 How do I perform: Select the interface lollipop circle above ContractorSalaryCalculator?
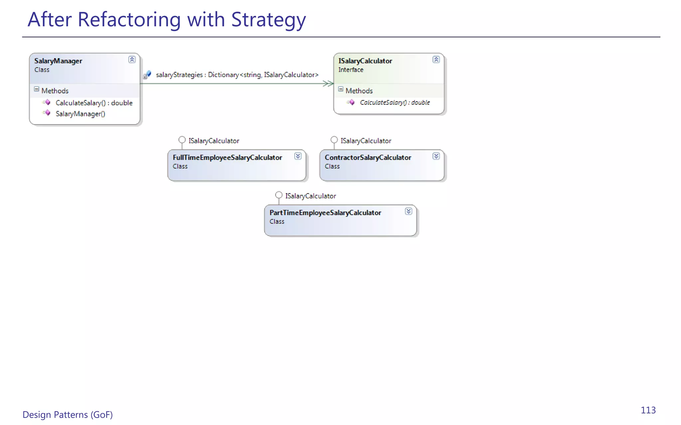[334, 140]
